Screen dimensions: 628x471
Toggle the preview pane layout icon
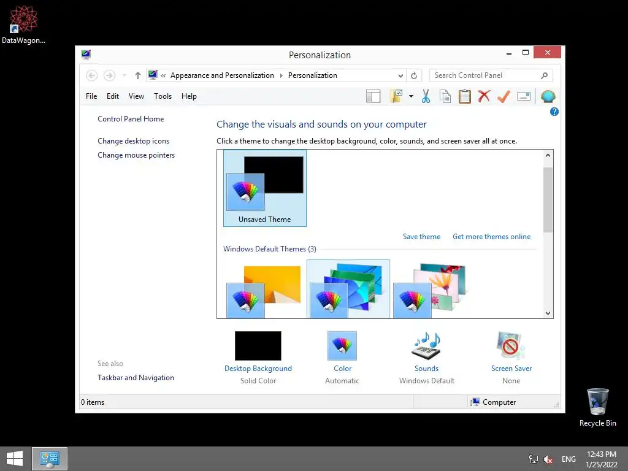click(373, 96)
